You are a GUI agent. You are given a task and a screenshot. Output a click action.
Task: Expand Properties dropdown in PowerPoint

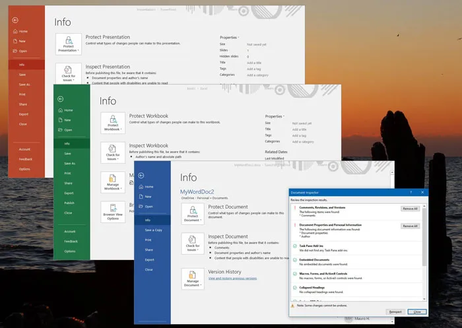pyautogui.click(x=229, y=38)
